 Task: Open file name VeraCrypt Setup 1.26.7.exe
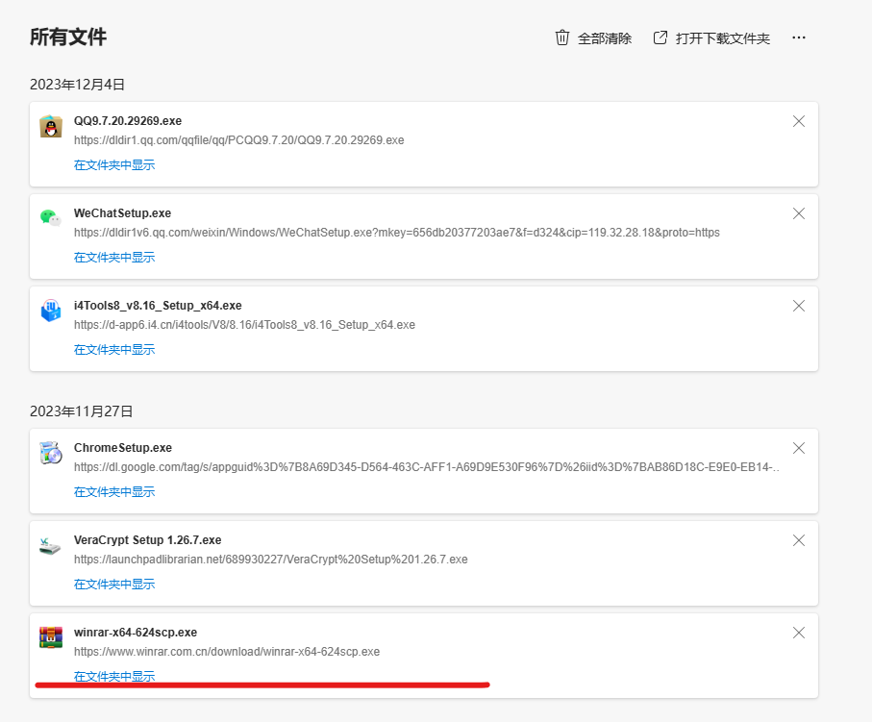(x=148, y=540)
